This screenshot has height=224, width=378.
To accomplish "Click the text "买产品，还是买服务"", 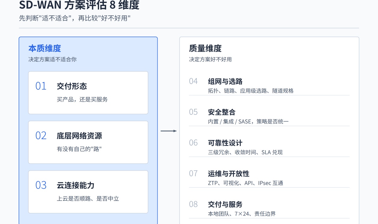I will click(82, 99).
